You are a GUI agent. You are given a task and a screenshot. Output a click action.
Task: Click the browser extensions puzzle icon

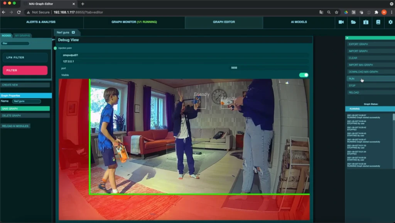pos(376,12)
